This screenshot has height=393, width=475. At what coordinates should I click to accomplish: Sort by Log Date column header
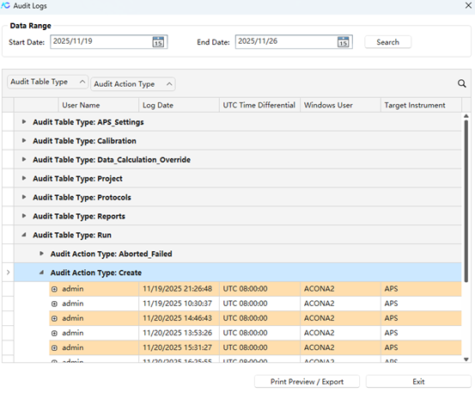[x=179, y=105]
